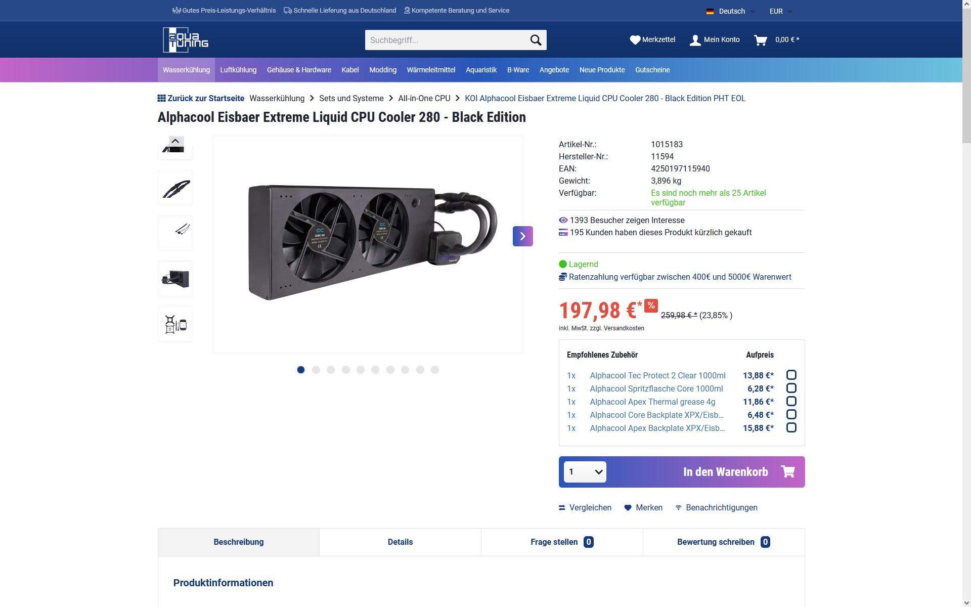Open the Deutsch language dropdown
This screenshot has width=971, height=607.
coord(730,11)
